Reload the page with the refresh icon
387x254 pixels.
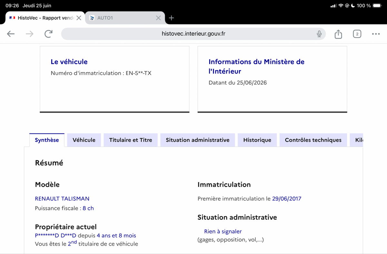(x=48, y=34)
